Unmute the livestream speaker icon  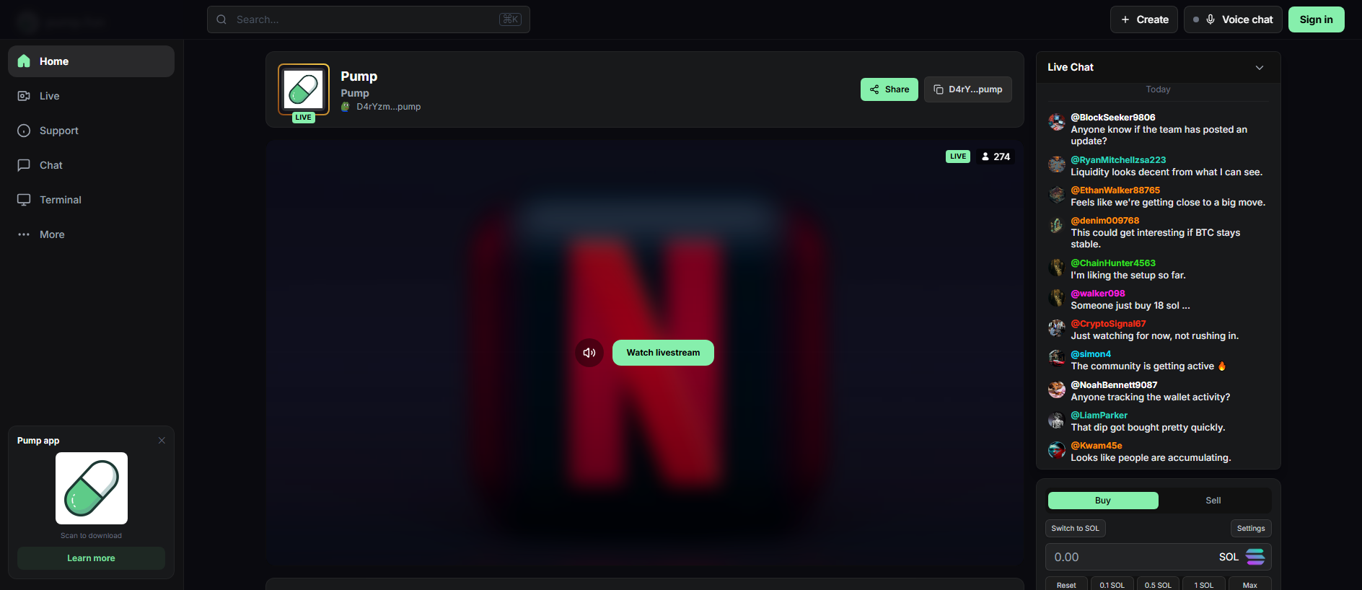(x=589, y=353)
